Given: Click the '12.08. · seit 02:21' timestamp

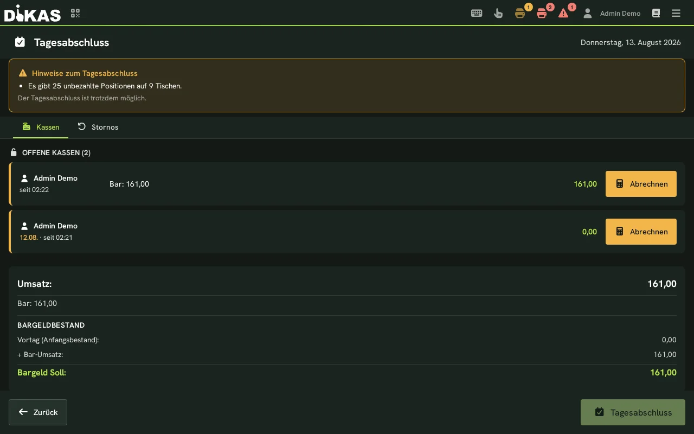Looking at the screenshot, I should coord(46,238).
